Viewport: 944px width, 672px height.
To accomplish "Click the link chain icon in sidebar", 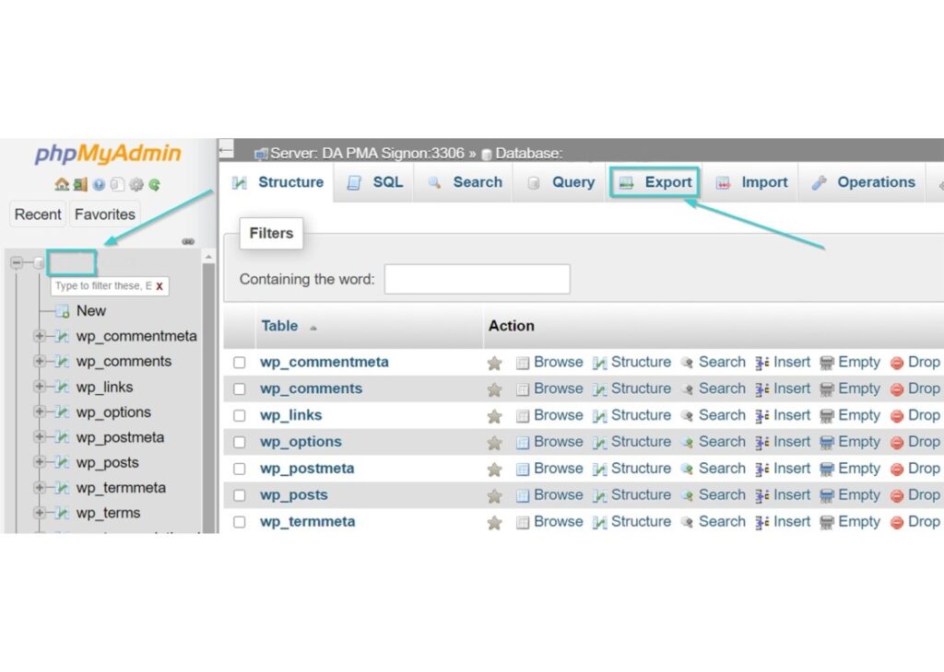I will [x=188, y=241].
